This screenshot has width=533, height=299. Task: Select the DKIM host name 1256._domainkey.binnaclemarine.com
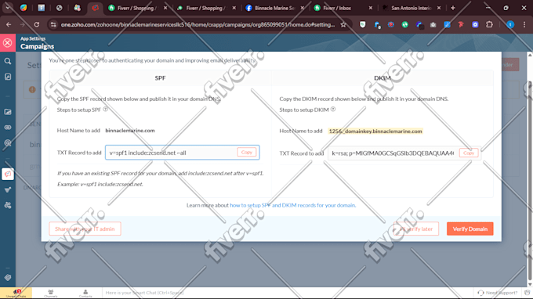coord(375,131)
